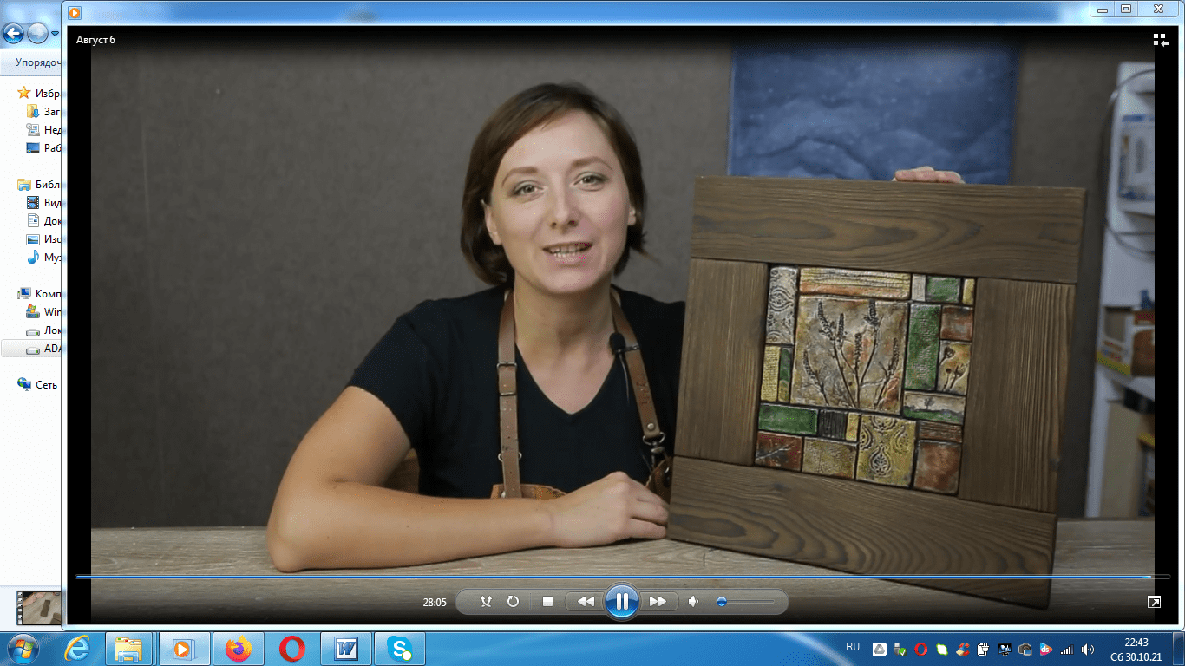1185x666 pixels.
Task: Launch Opera from the taskbar
Action: (x=292, y=649)
